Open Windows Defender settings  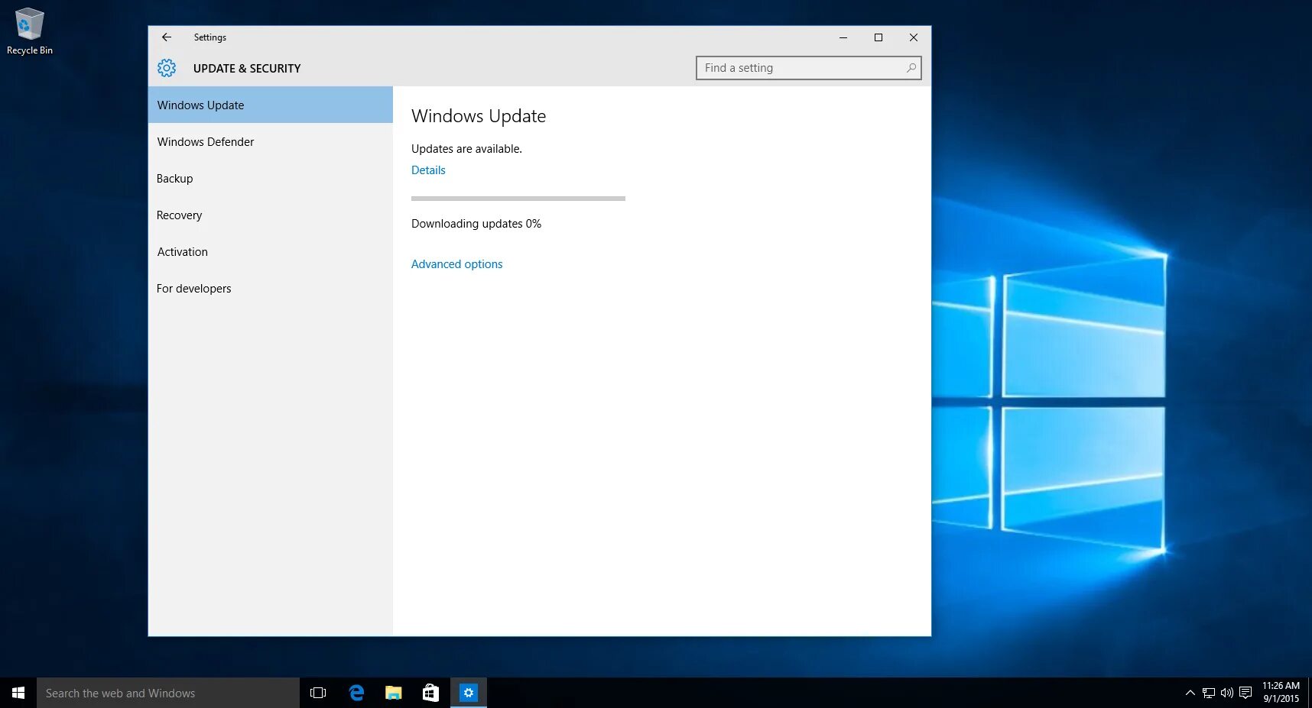click(x=271, y=142)
